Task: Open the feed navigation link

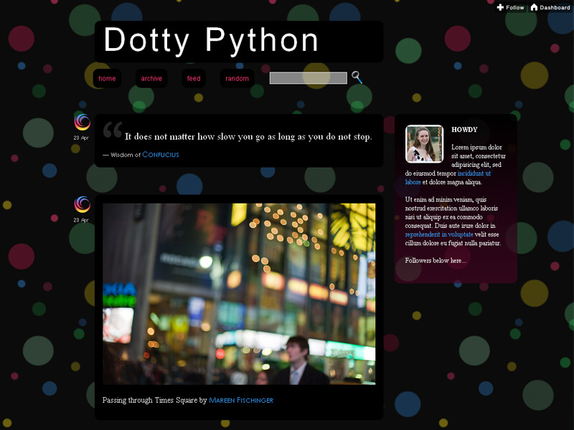Action: (194, 78)
